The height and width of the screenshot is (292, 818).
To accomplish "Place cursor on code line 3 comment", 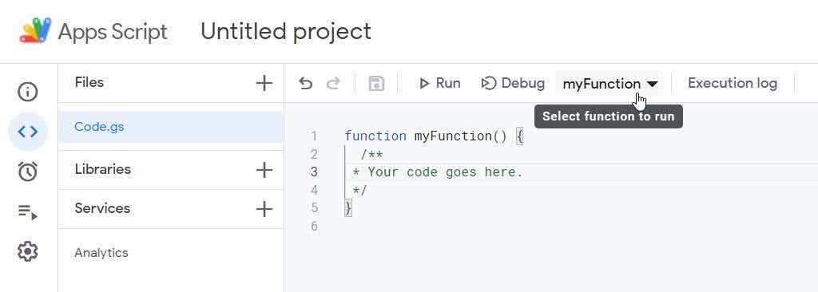I will point(438,172).
